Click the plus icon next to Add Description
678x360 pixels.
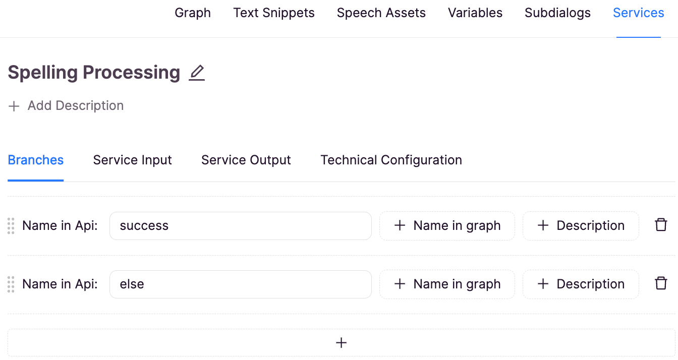tap(14, 106)
